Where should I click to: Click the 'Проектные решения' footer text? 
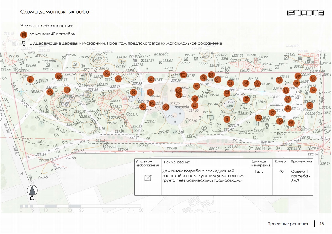(x=288, y=224)
